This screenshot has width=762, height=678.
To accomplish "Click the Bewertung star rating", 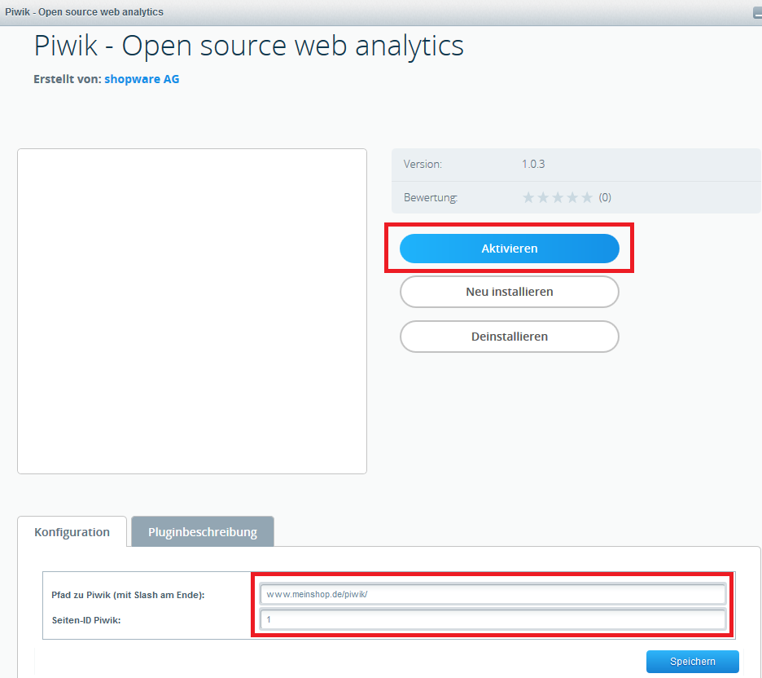I will (x=558, y=197).
